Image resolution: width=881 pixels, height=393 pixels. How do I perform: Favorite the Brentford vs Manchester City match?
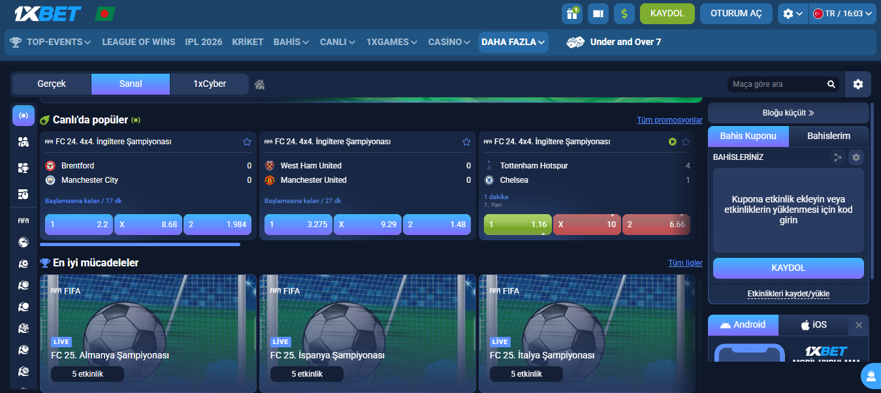(x=247, y=142)
